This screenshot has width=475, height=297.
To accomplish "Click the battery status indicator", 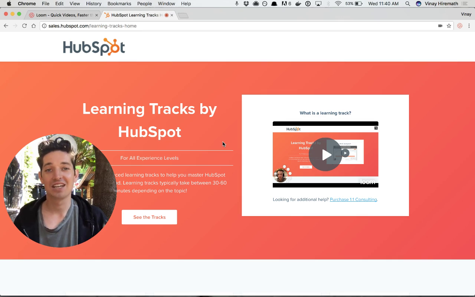I will pos(354,4).
